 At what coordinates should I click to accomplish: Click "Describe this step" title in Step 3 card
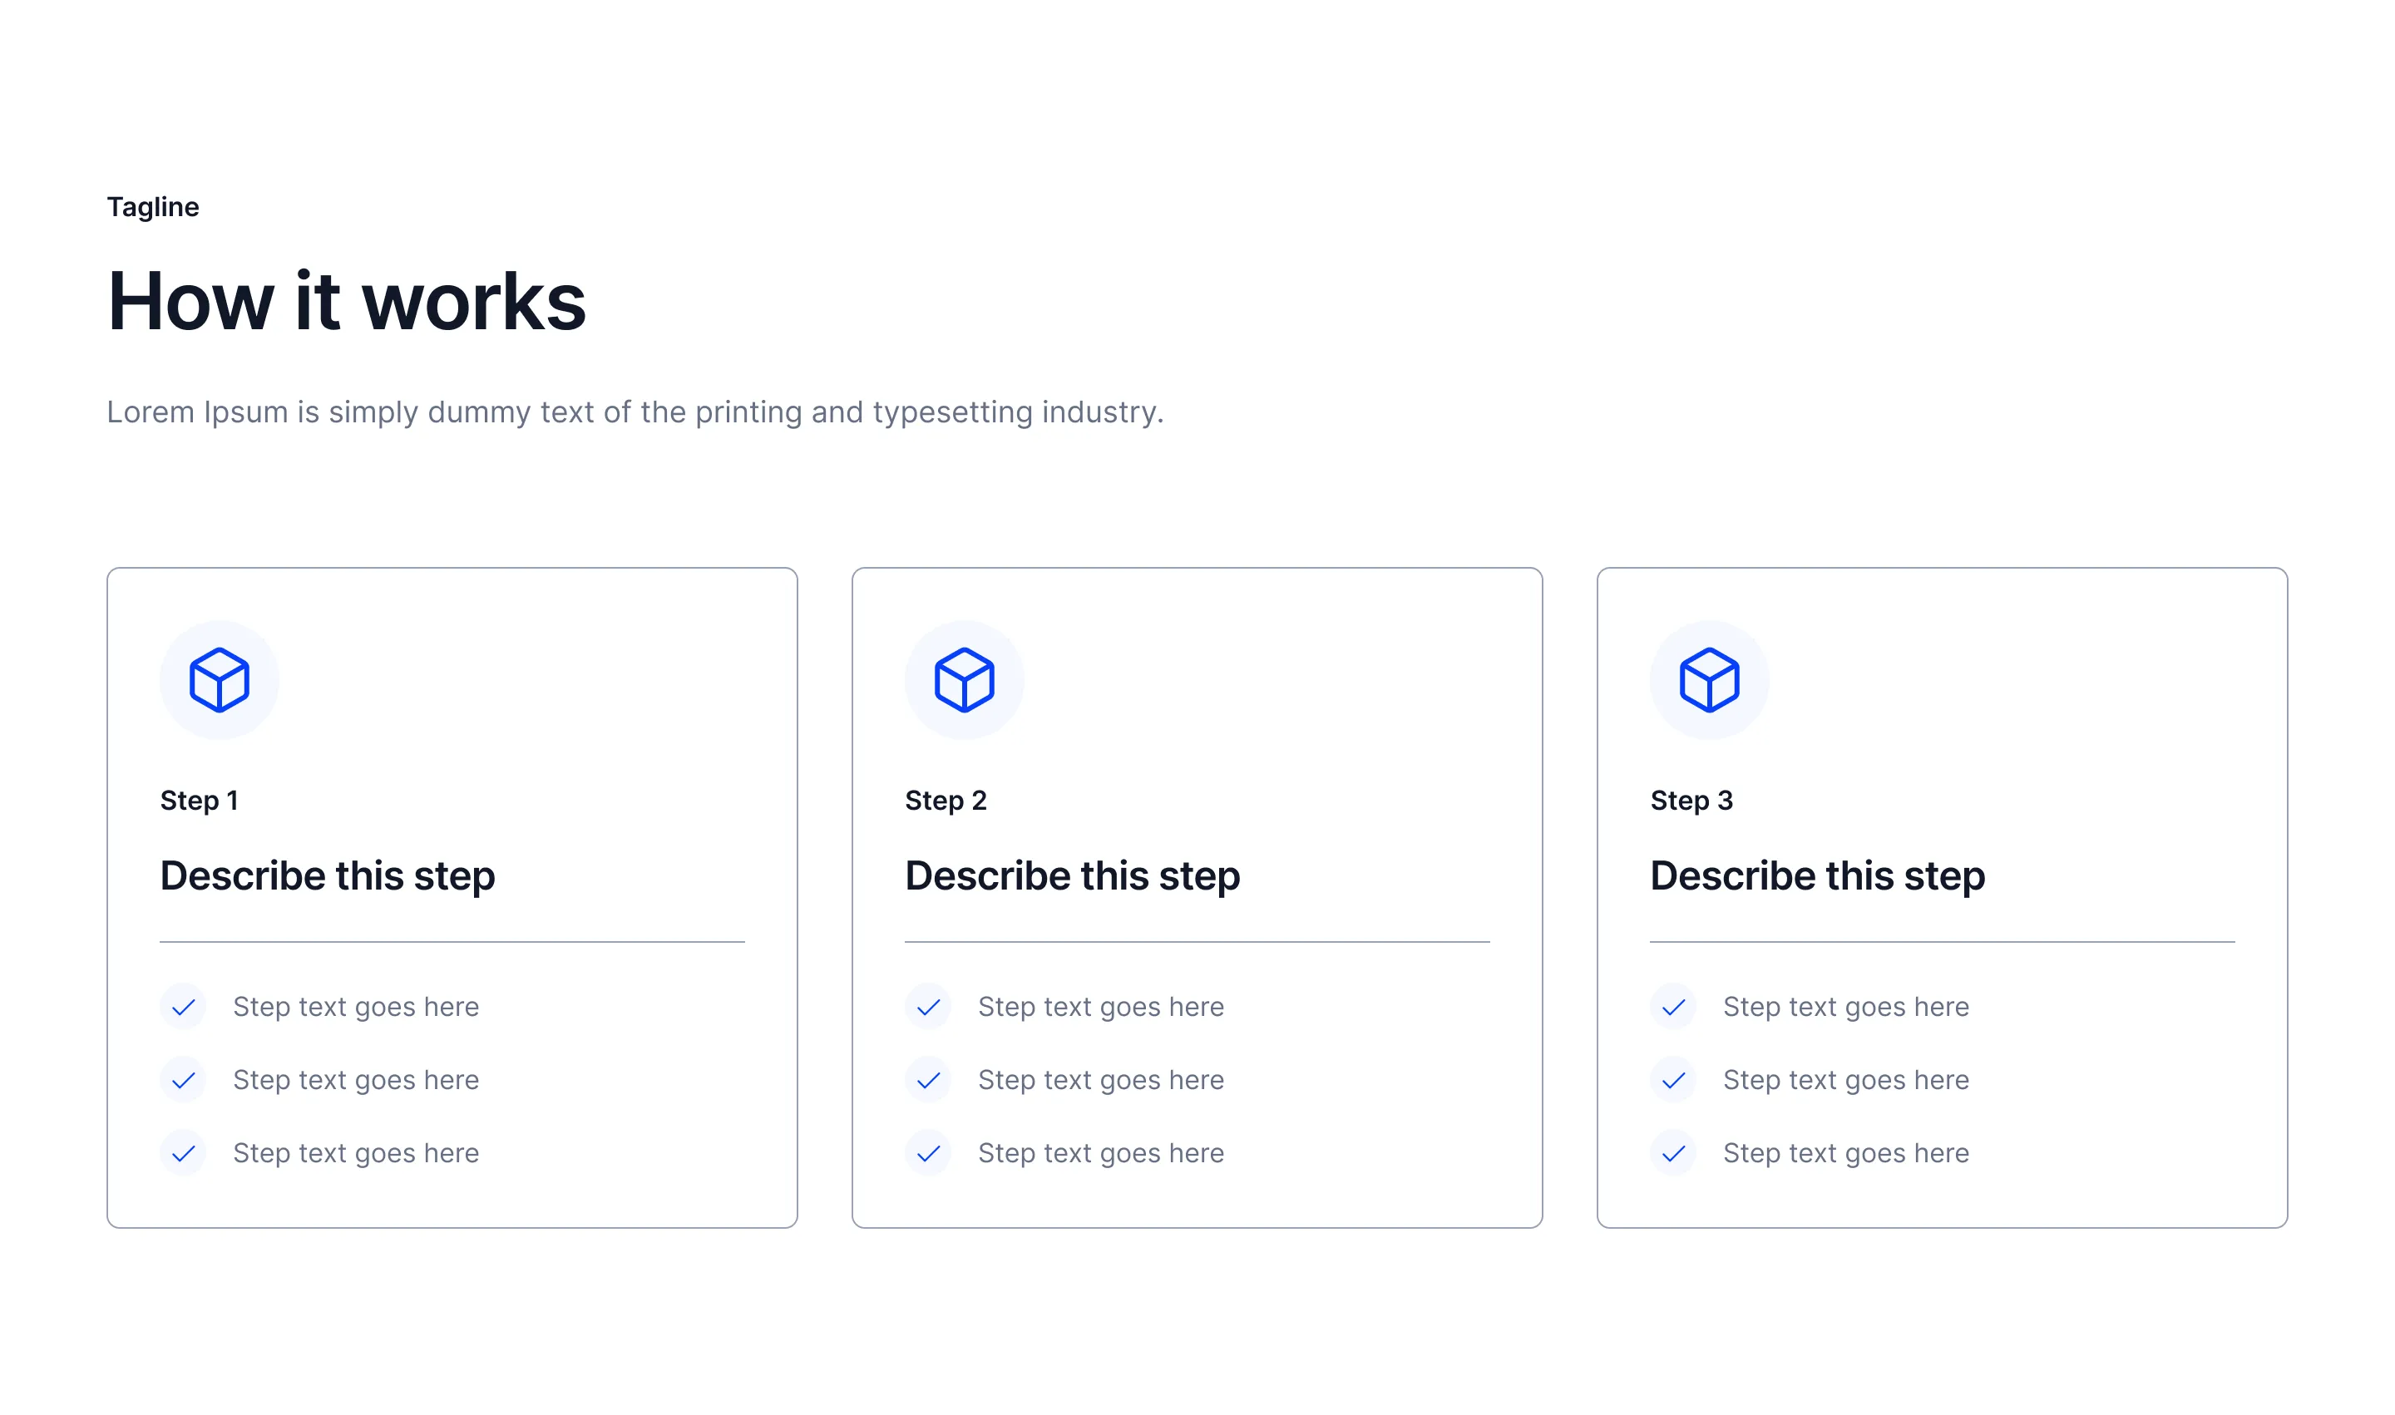pyautogui.click(x=1817, y=877)
